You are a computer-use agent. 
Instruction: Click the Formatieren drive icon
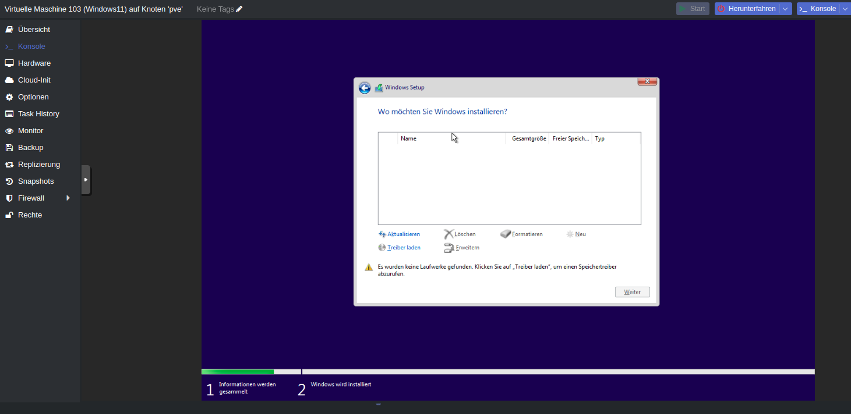coord(506,234)
